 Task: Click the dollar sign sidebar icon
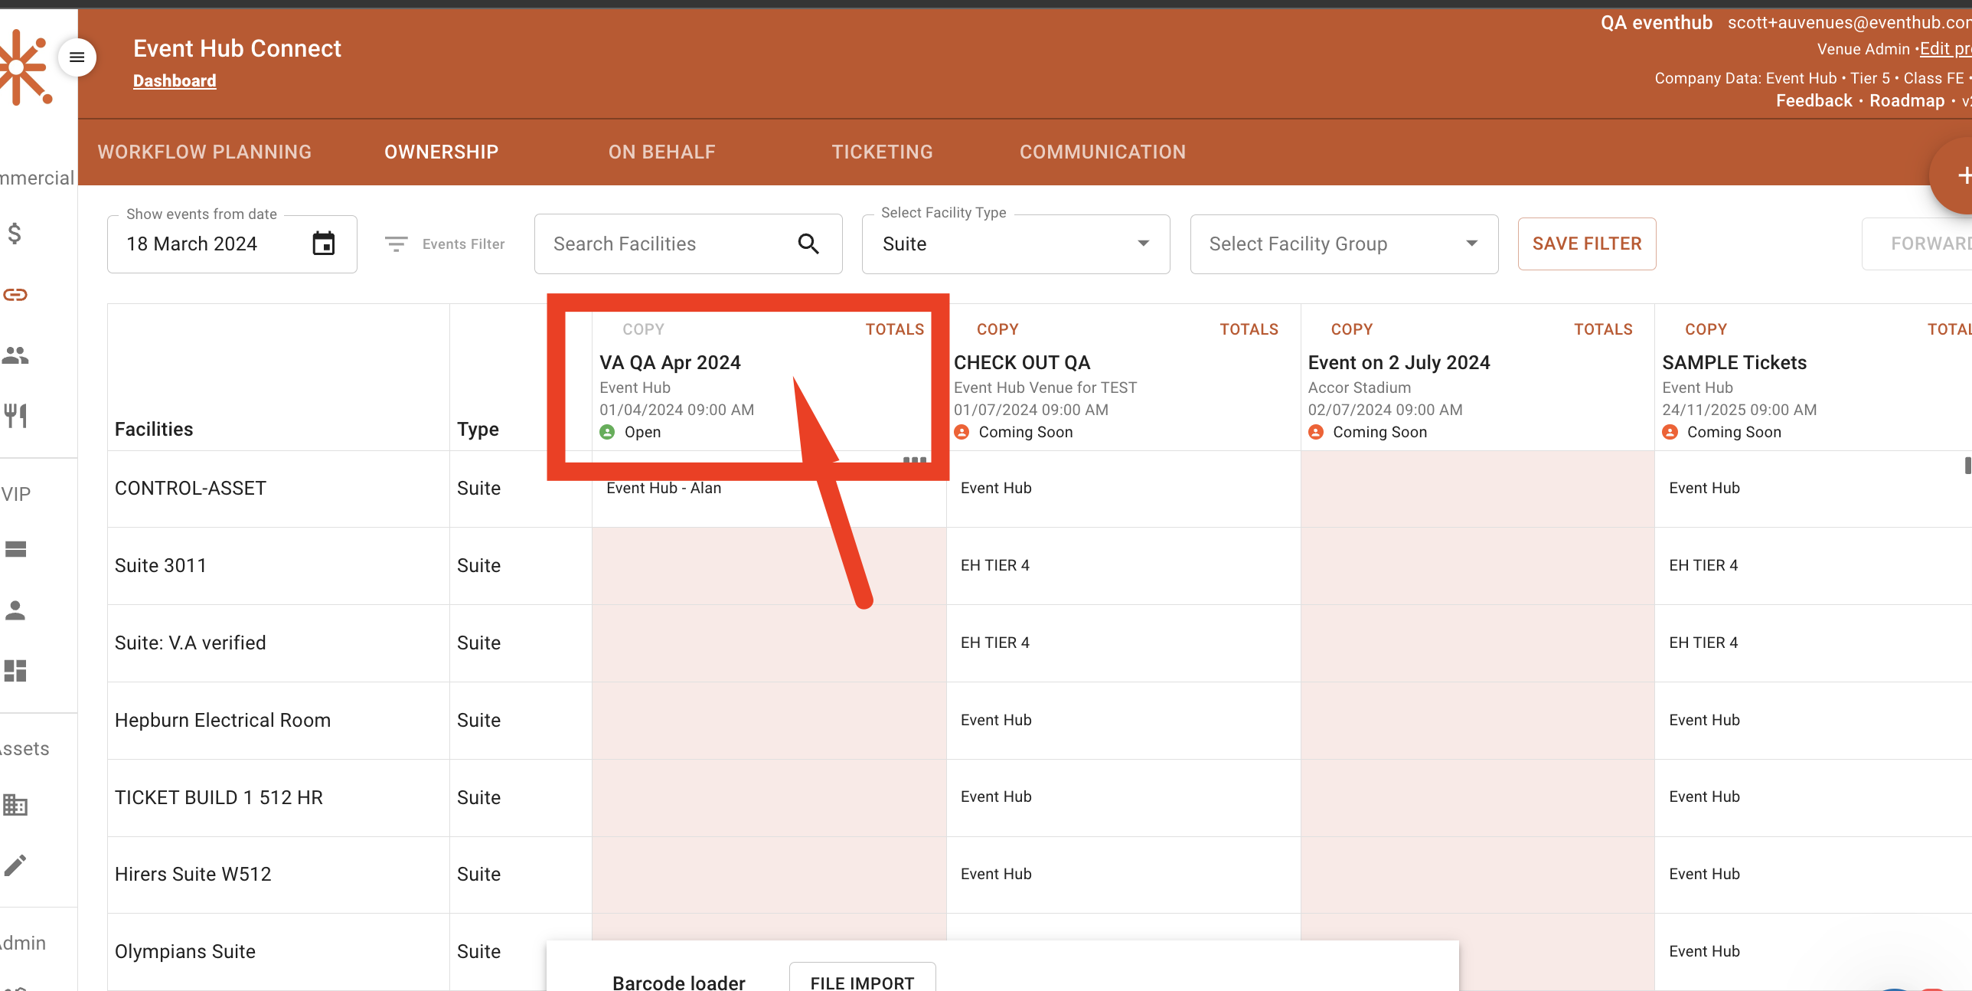point(15,234)
